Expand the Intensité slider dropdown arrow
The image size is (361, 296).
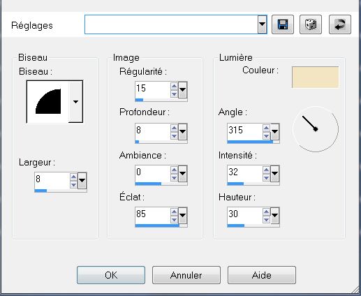[275, 174]
